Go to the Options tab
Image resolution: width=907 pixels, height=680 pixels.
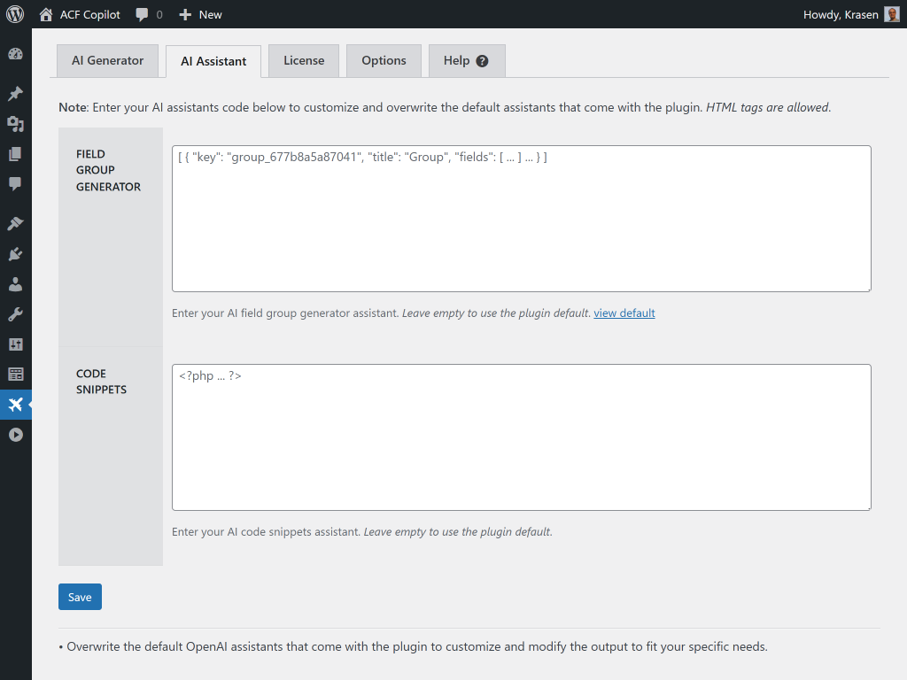click(384, 61)
